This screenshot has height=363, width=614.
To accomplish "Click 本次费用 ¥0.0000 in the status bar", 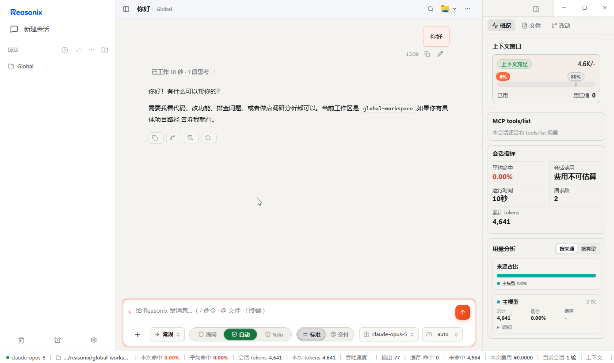I will 511,358.
